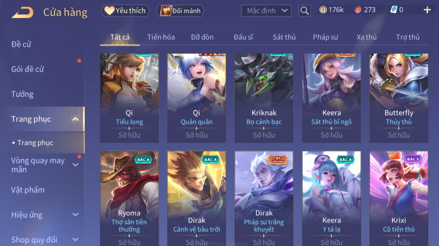Screen dimensions: 439x246
Task: Open Đổi mảnh shard exchange button
Action: point(180,11)
